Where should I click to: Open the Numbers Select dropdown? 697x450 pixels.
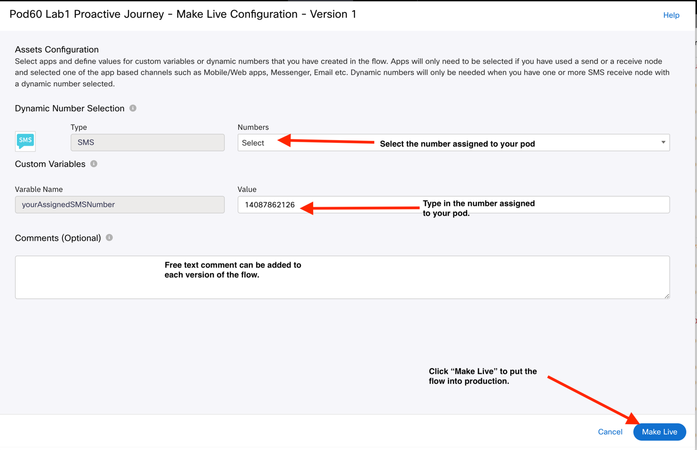click(454, 143)
